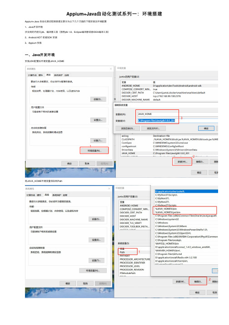Image resolution: width=229 pixels, height=325 pixels.
Task: Click 新建(W) button marked as step 2
Action: (182, 162)
